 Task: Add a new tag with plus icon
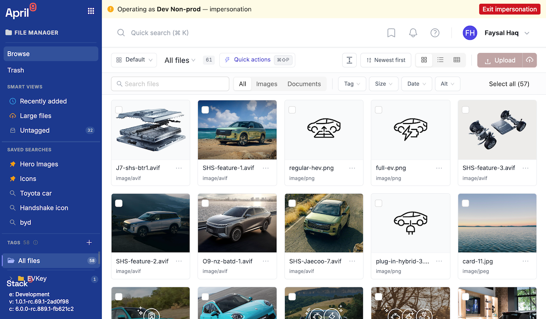click(x=89, y=242)
